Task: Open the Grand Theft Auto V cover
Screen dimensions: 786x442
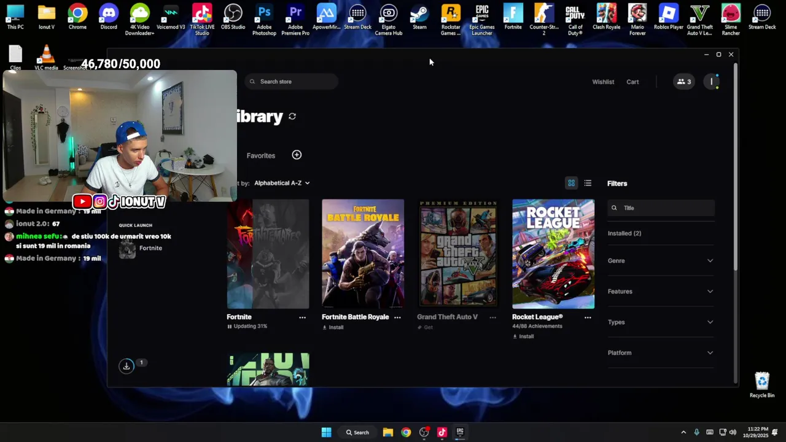Action: (x=458, y=254)
